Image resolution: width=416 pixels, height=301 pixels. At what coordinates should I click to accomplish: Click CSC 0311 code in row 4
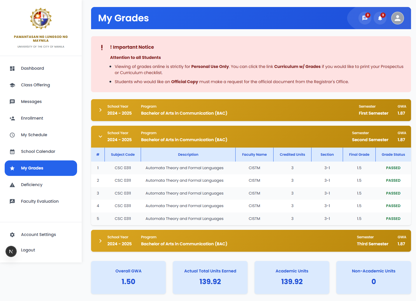[x=123, y=206]
